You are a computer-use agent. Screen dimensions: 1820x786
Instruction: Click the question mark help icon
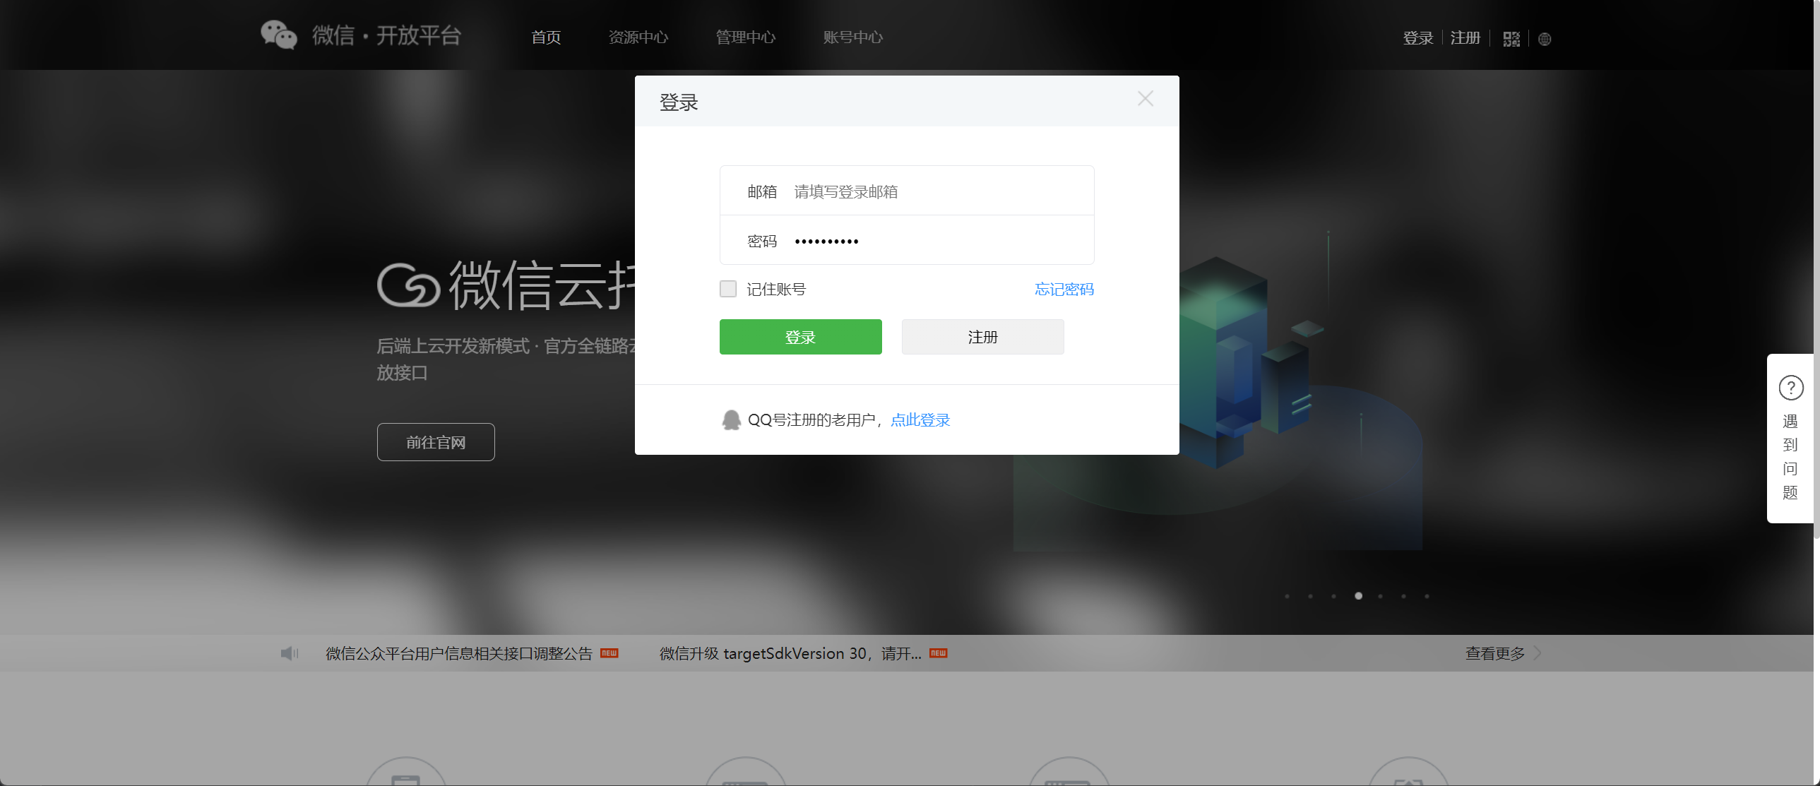(x=1790, y=388)
